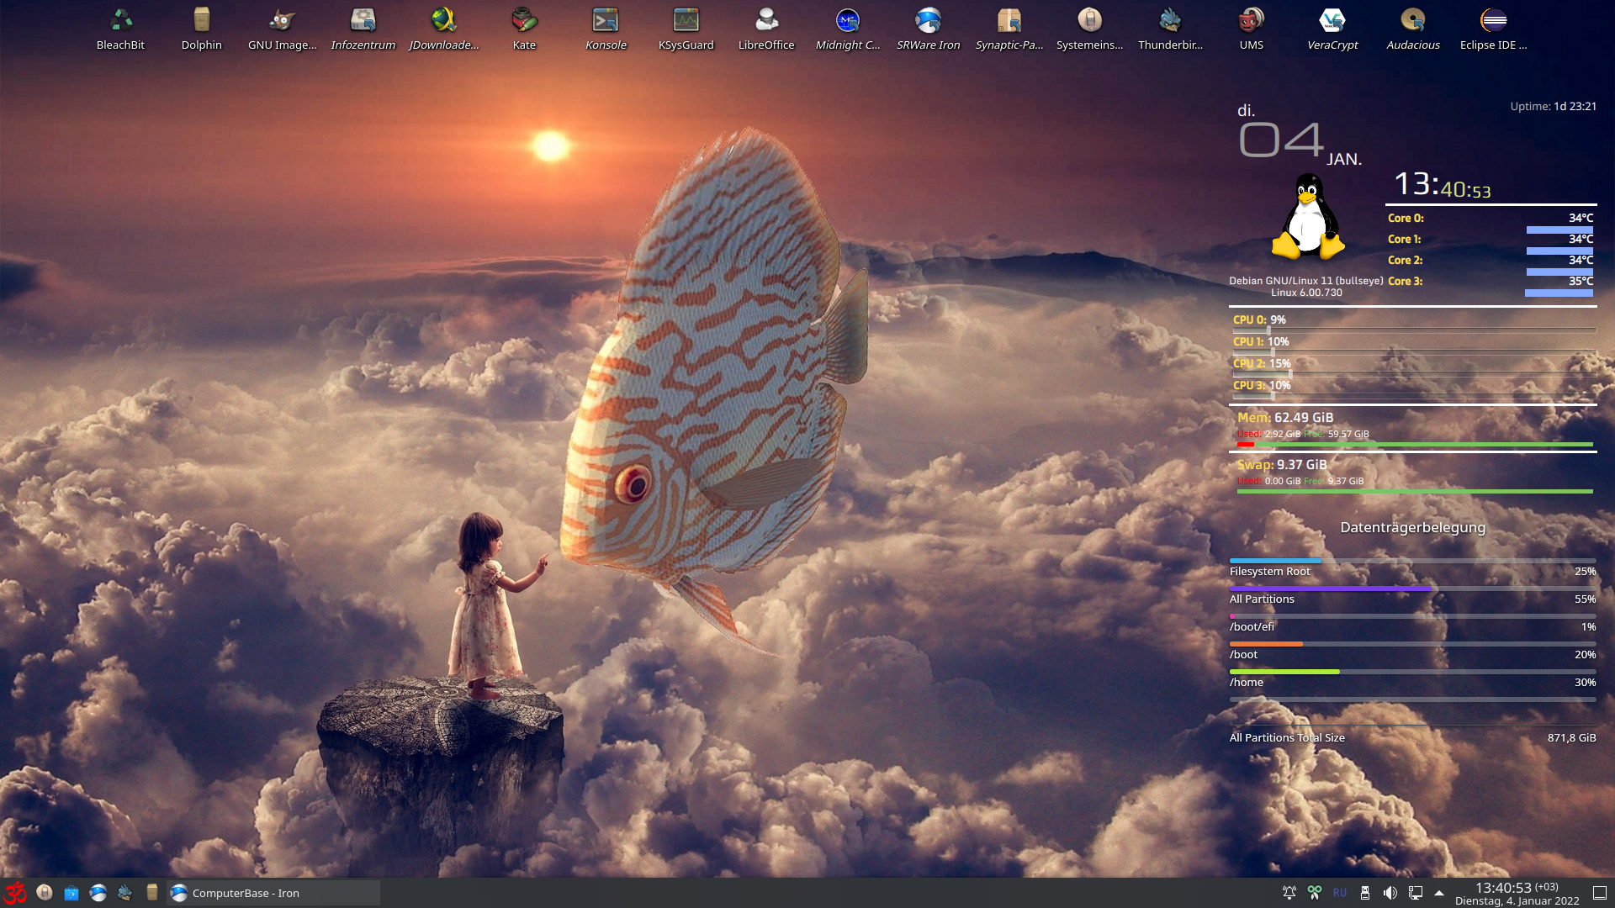Expand hidden system tray icons arrow
This screenshot has height=908, width=1615.
(1439, 893)
